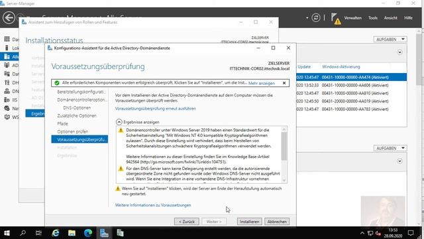Click Mehr anzeigen in the notification bar
This screenshot has height=239, width=424.
tap(262, 83)
